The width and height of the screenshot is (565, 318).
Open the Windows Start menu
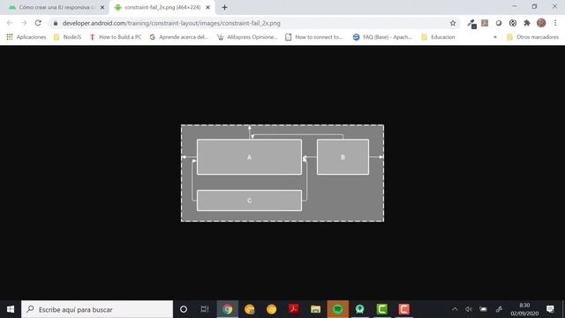pyautogui.click(x=11, y=309)
